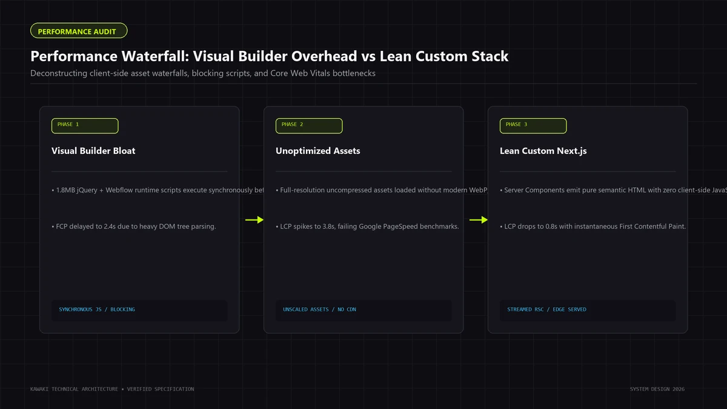Click the arrow between Phase 2 and Phase 3
This screenshot has height=409, width=727.
click(479, 220)
